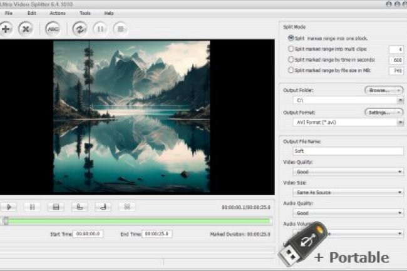
Task: Click the Convert refresh-arrows toolbar icon
Action: 80,29
